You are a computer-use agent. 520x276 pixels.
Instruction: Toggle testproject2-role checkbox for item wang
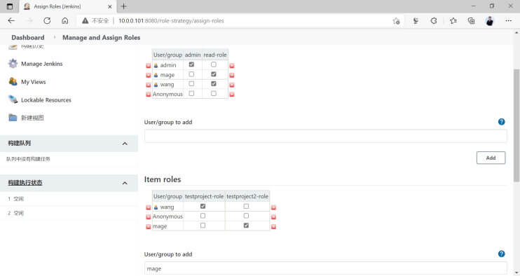pos(246,206)
